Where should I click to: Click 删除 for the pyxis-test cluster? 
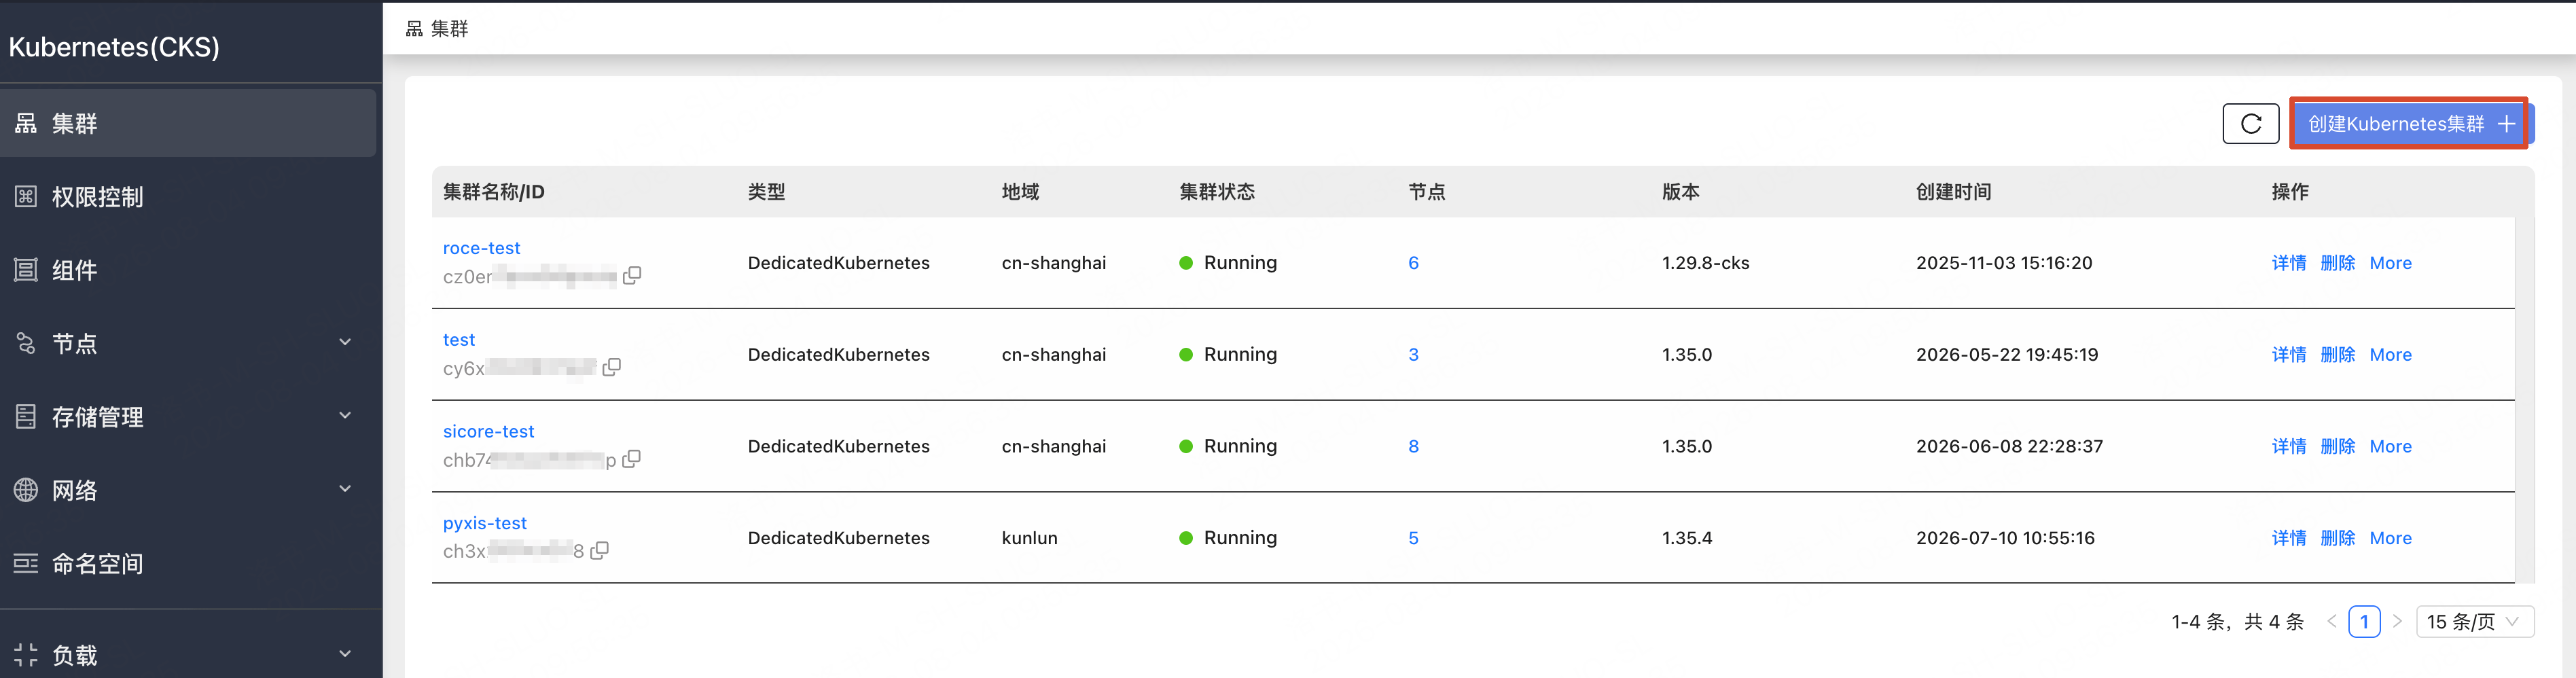(2337, 538)
